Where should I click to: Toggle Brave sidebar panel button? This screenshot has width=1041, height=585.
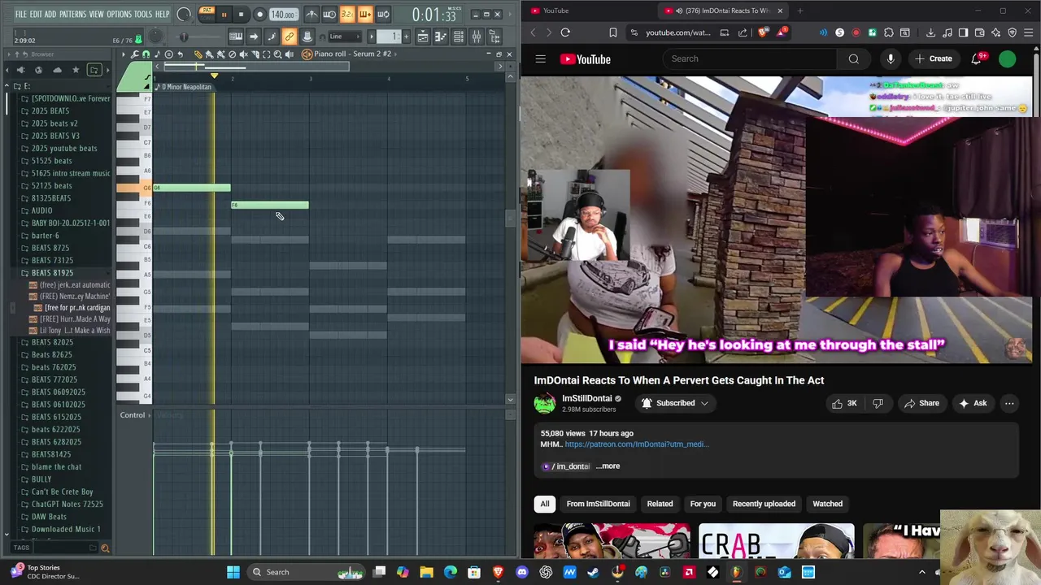point(963,32)
